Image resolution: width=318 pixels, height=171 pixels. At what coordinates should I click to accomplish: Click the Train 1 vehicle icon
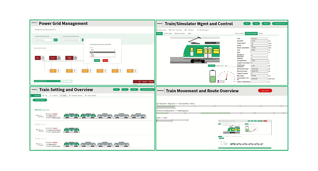170,30
